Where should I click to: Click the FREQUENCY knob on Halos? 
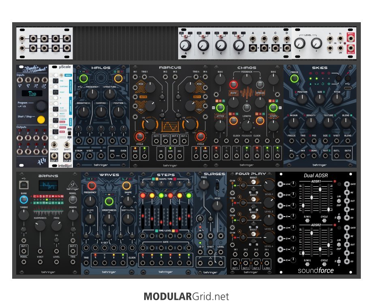click(92, 94)
